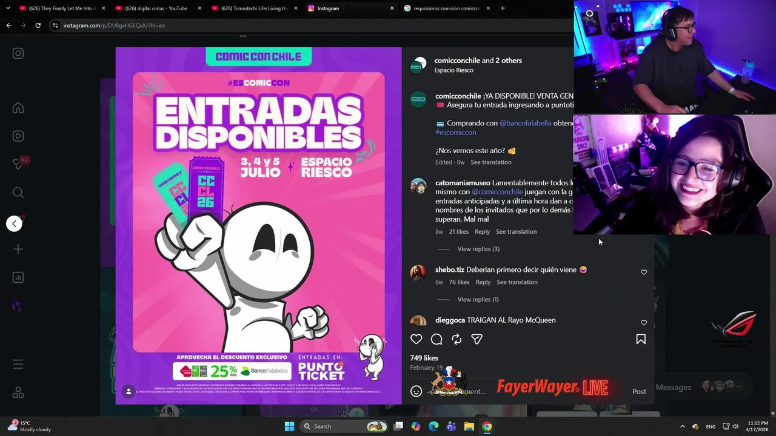Switch to 'requisismos comision comiccon' tab
This screenshot has width=776, height=436.
point(446,8)
